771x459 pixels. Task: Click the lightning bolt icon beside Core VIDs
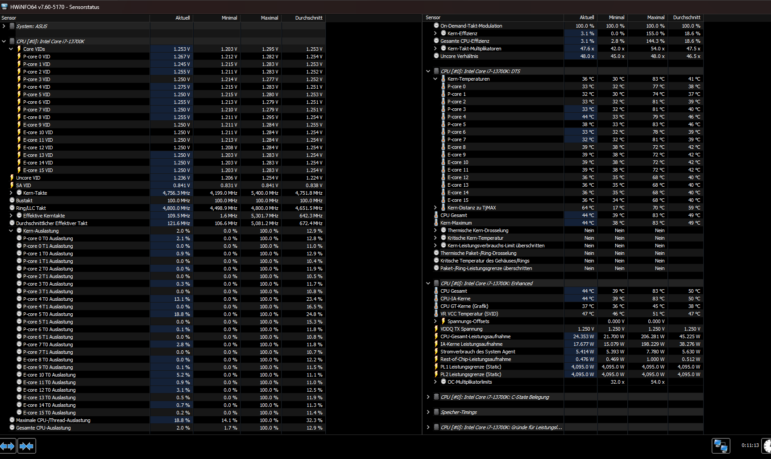tap(19, 49)
